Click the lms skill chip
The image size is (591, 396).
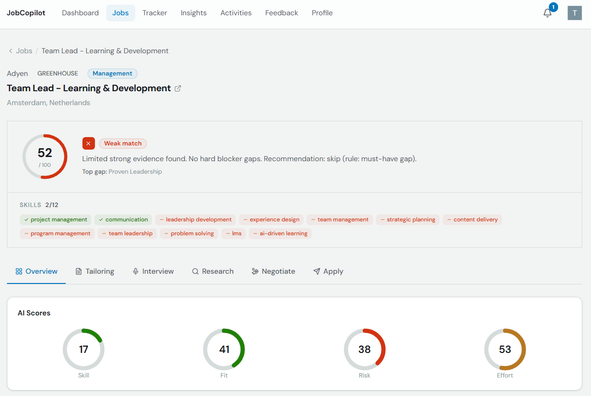[233, 233]
